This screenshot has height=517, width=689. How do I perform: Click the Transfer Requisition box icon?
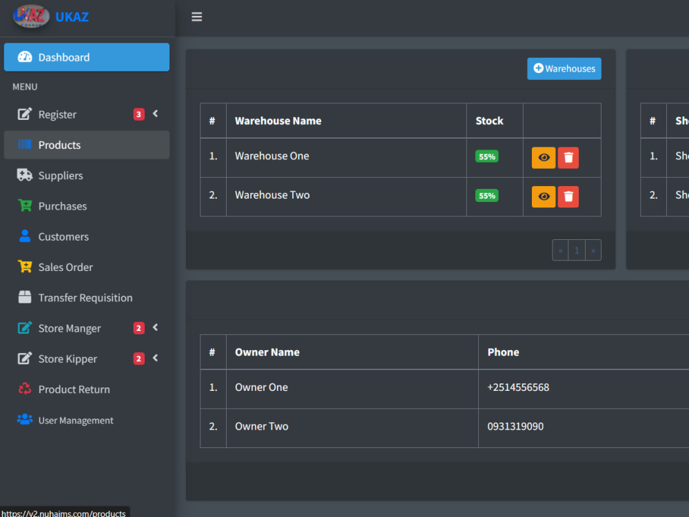[25, 297]
